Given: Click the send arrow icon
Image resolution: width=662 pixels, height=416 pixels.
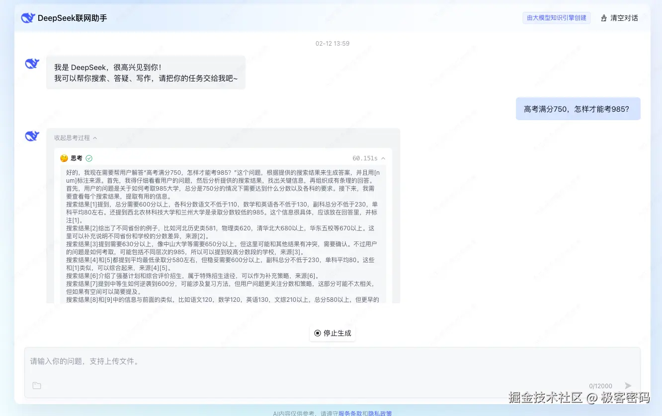Looking at the screenshot, I should click(x=628, y=385).
